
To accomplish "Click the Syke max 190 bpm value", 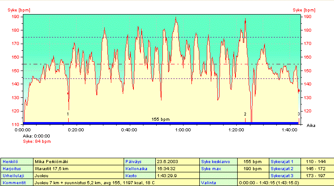I will pyautogui.click(x=253, y=168).
